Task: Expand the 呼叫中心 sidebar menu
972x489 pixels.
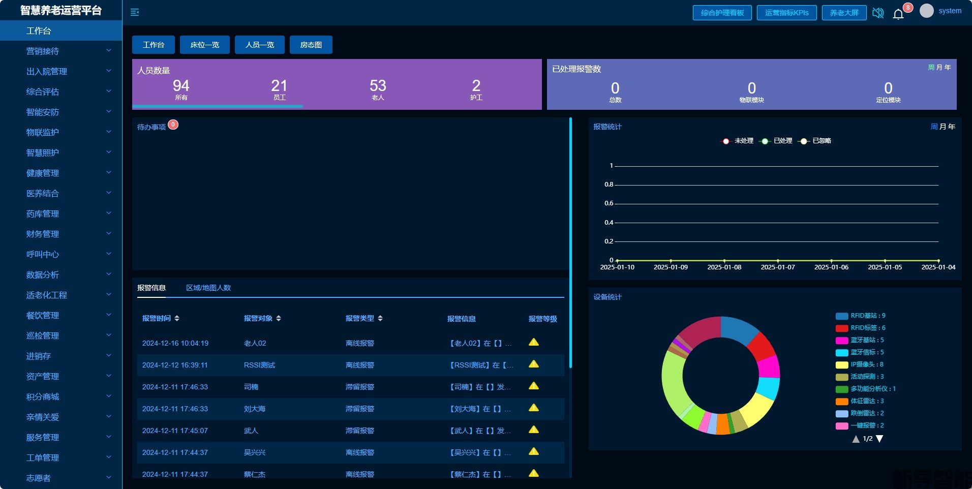Action: pyautogui.click(x=61, y=254)
